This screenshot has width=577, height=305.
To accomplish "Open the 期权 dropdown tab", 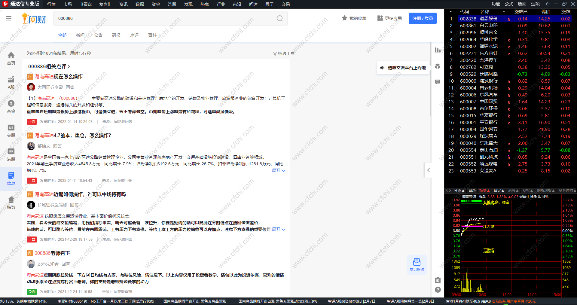I will 527,191.
